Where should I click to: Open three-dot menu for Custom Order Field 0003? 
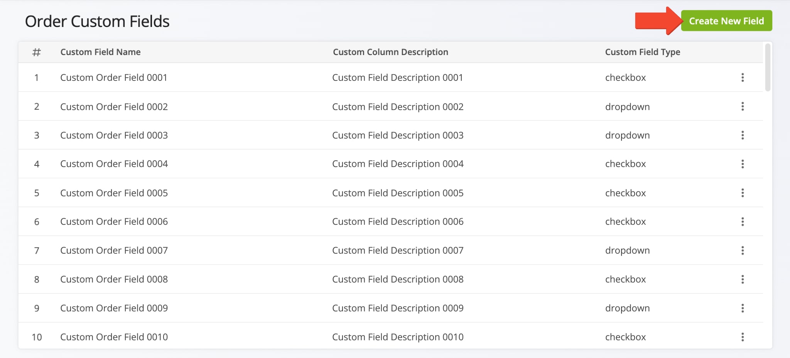[x=743, y=135]
